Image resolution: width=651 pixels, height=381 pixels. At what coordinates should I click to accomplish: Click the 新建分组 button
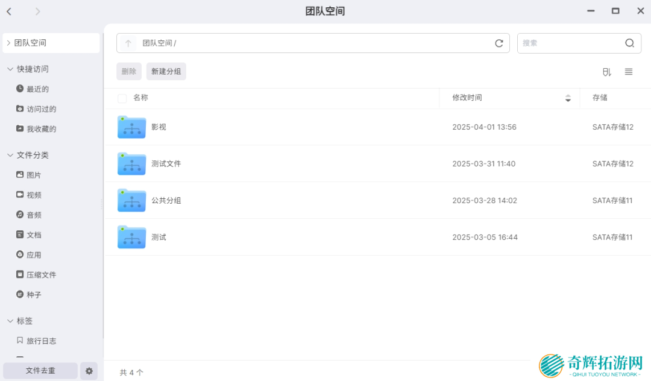coord(166,72)
